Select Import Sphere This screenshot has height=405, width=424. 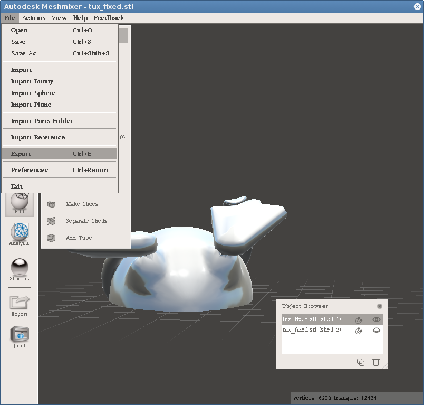point(60,93)
